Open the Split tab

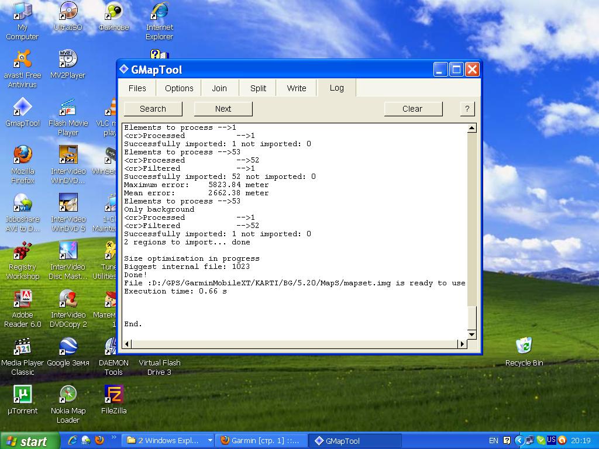(x=258, y=88)
